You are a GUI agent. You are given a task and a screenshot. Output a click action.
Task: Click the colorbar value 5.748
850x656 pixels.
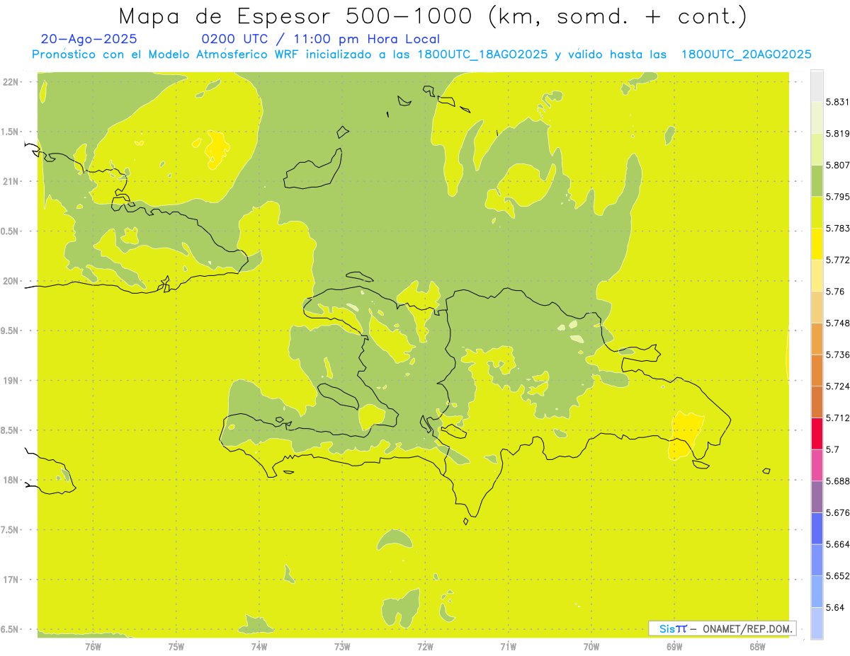click(x=837, y=323)
